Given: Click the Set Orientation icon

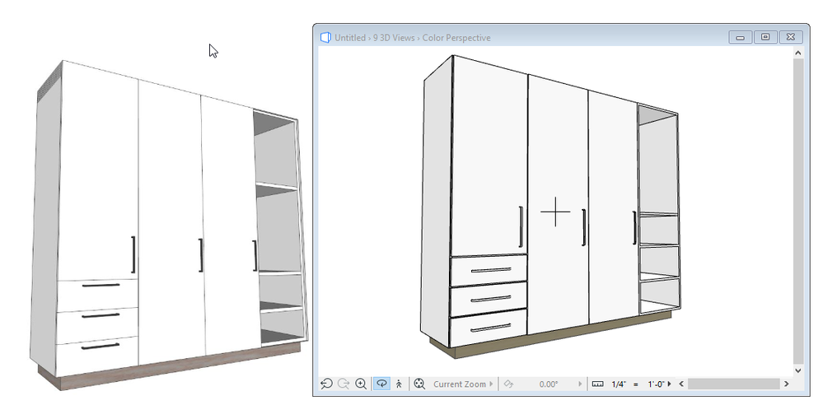Looking at the screenshot, I should (x=508, y=384).
